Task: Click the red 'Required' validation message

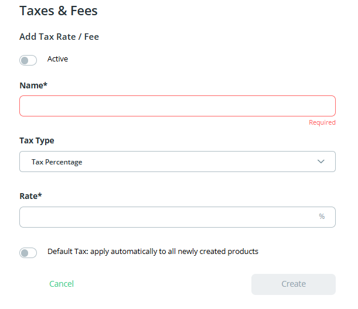Action: [x=322, y=123]
